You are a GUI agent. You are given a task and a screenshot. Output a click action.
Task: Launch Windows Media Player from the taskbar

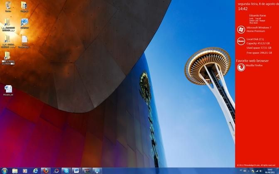25,171
